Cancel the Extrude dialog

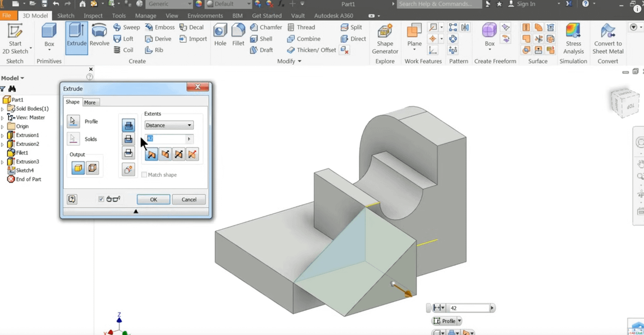click(x=189, y=199)
